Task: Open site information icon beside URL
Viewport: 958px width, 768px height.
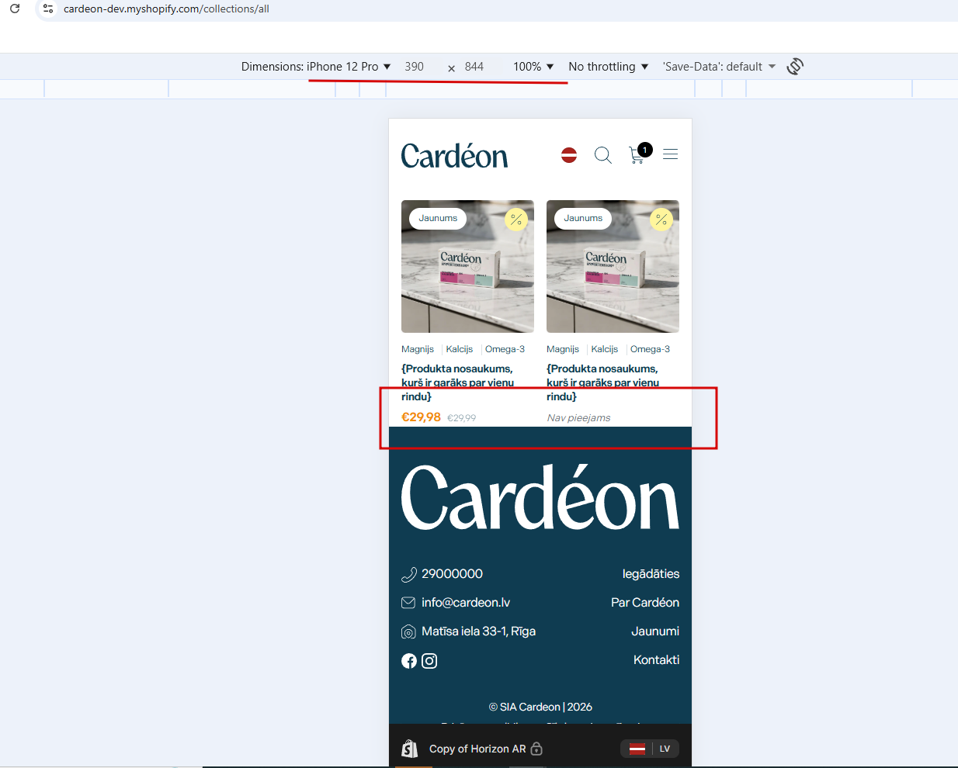Action: tap(48, 9)
